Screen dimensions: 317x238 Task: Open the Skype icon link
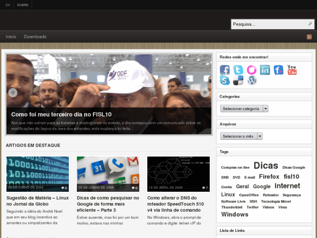tap(225, 80)
